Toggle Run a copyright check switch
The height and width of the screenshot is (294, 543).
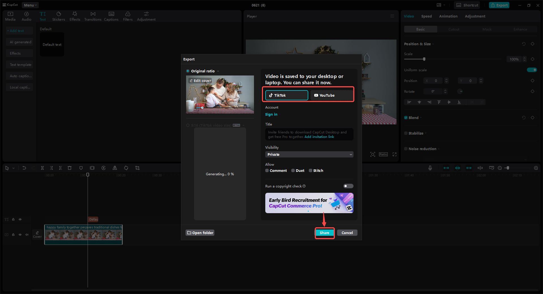[348, 186]
